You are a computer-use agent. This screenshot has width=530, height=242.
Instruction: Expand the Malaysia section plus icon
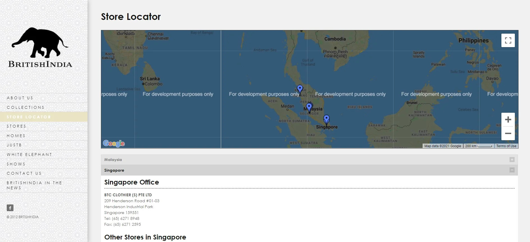click(512, 160)
